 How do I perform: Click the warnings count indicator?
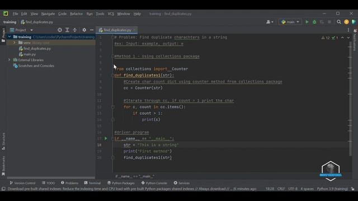(x=326, y=38)
